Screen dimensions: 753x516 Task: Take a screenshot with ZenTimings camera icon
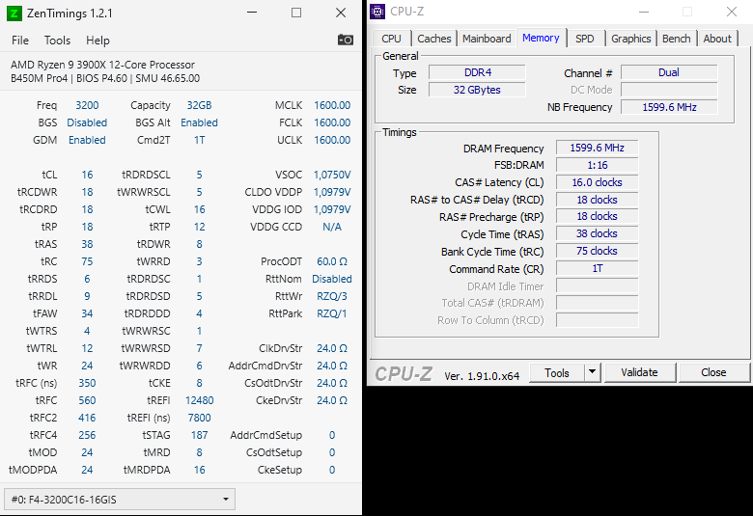pos(346,40)
